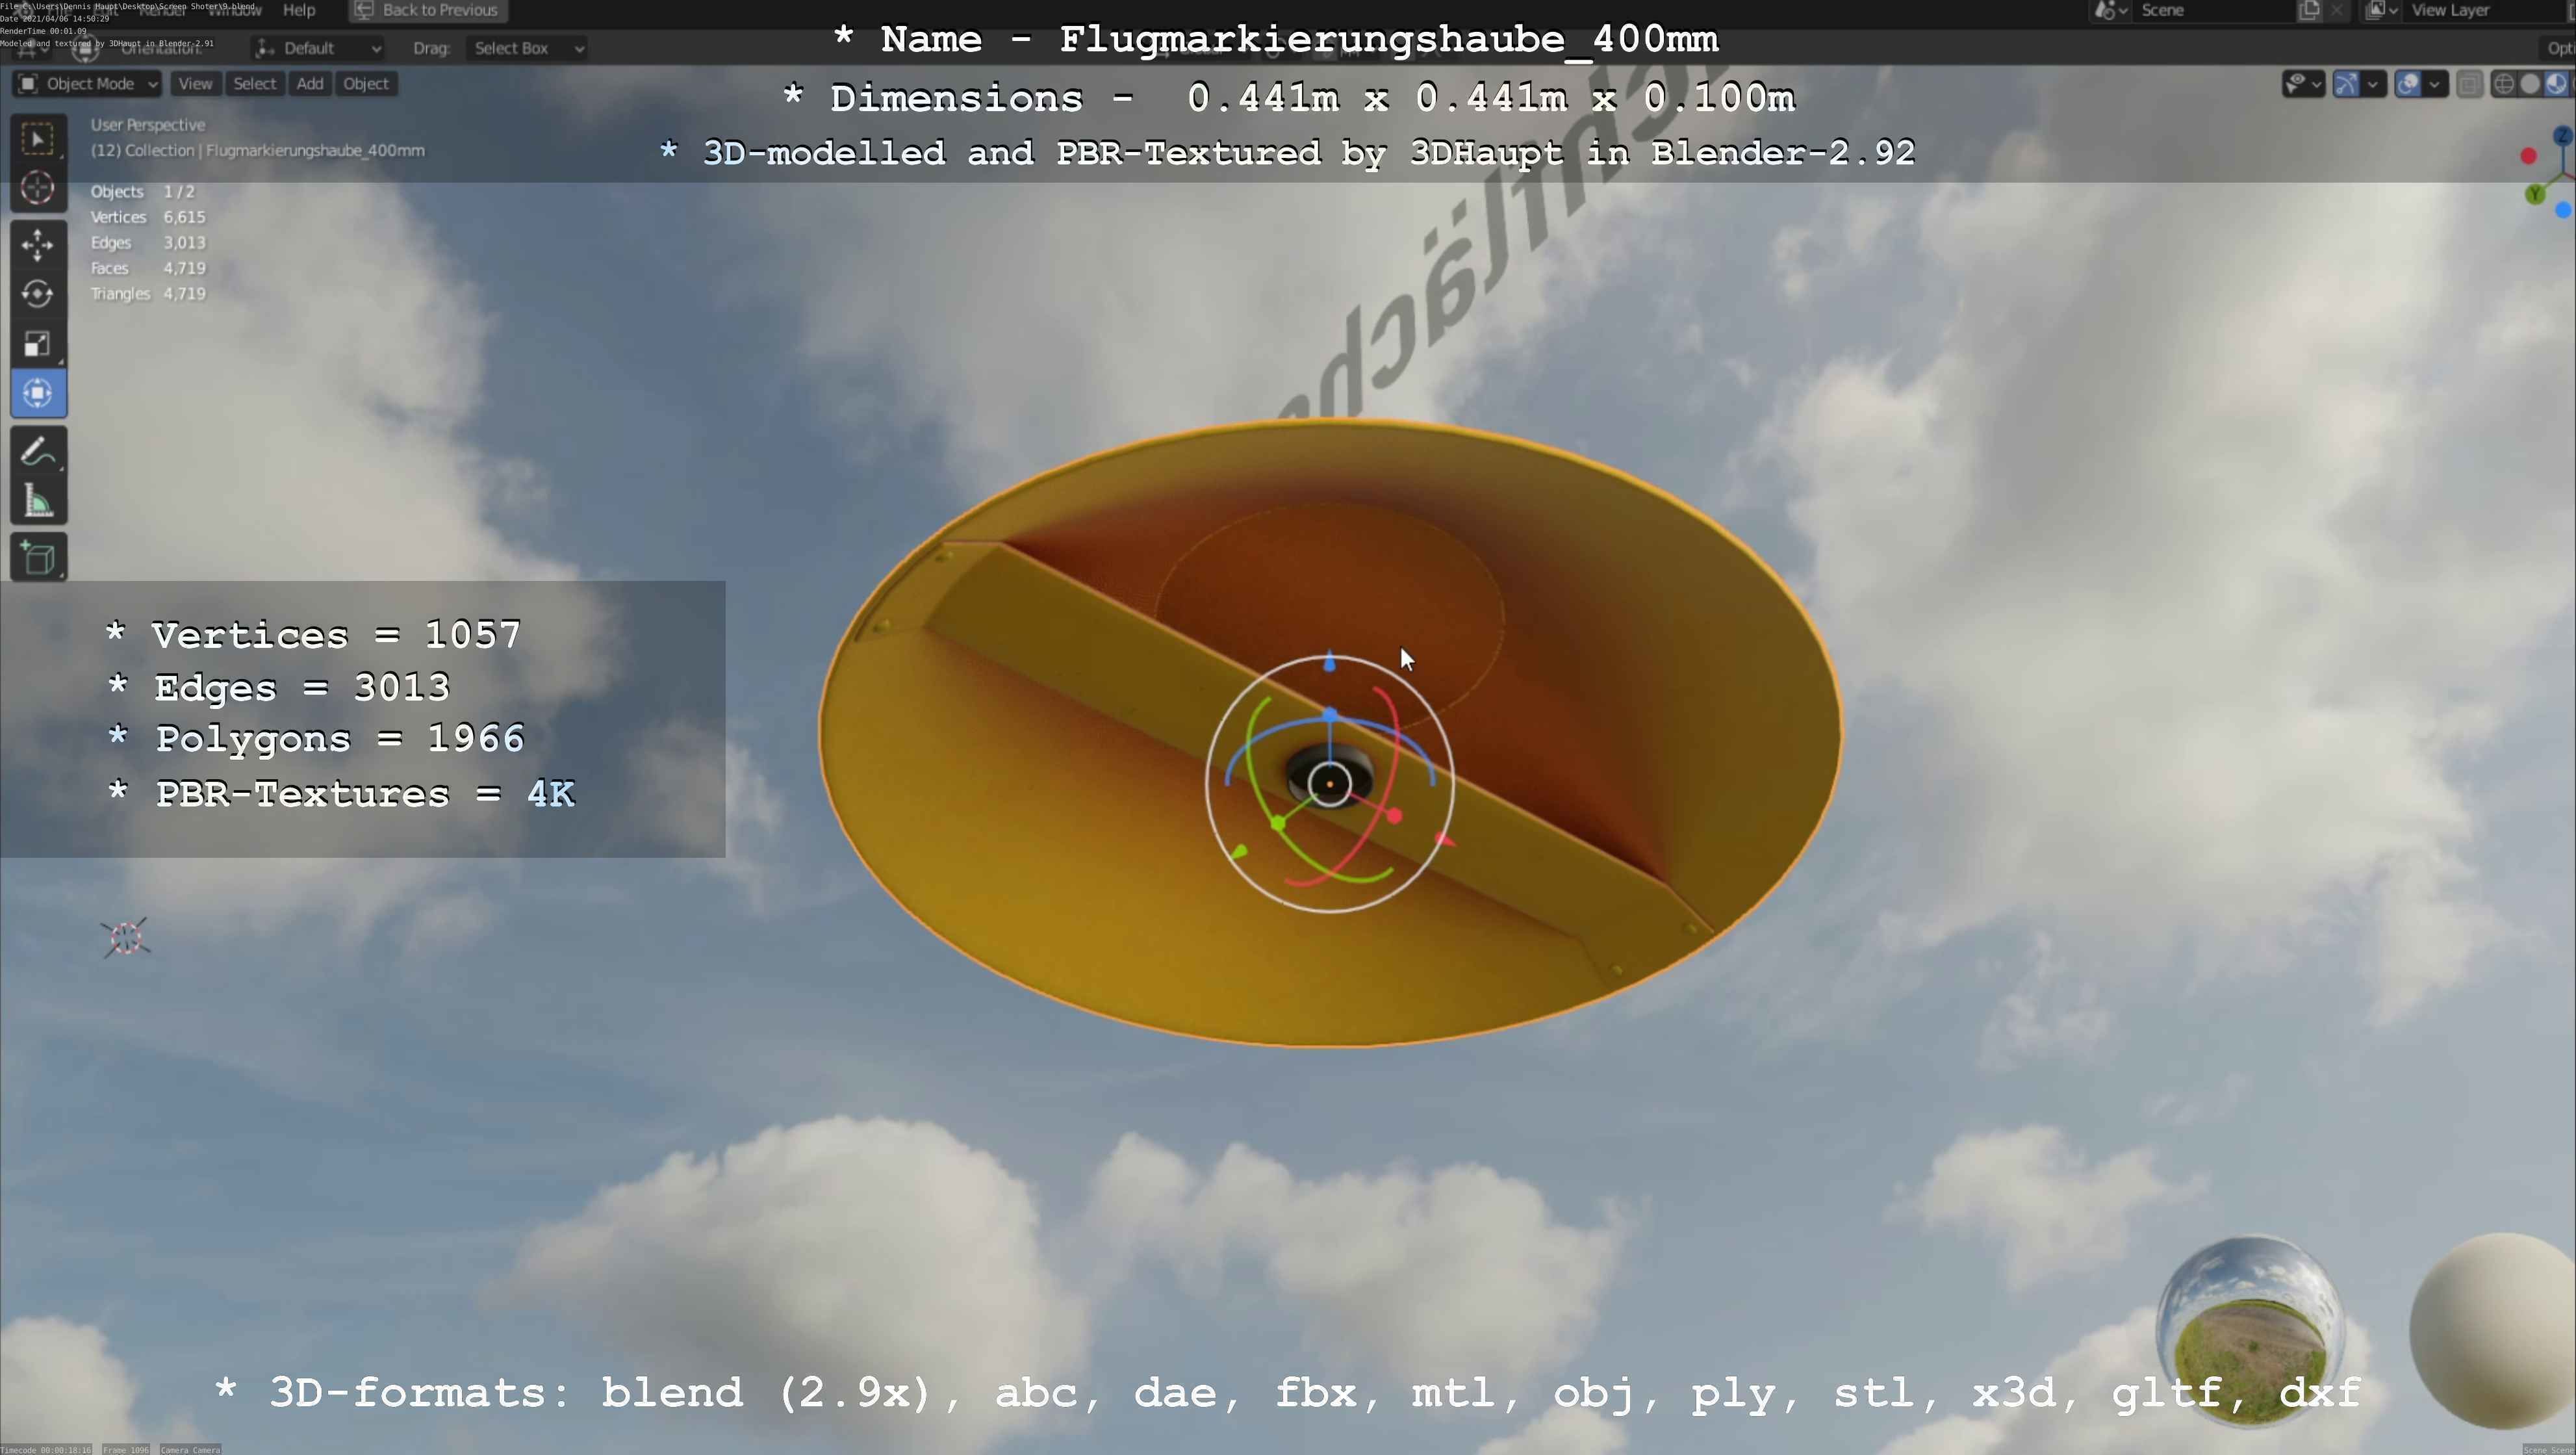Toggle X-Ray mode button

click(2469, 84)
